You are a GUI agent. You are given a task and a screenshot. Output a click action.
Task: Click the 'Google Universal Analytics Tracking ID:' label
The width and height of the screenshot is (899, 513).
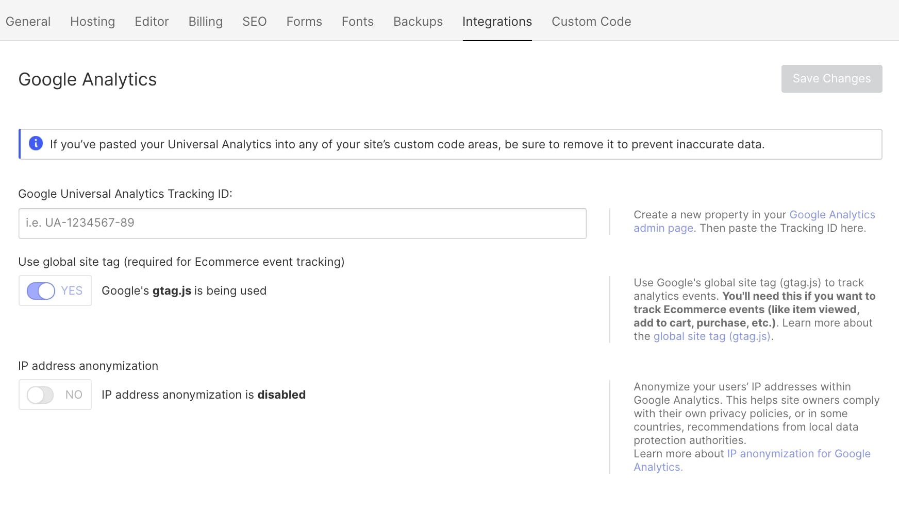coord(125,194)
